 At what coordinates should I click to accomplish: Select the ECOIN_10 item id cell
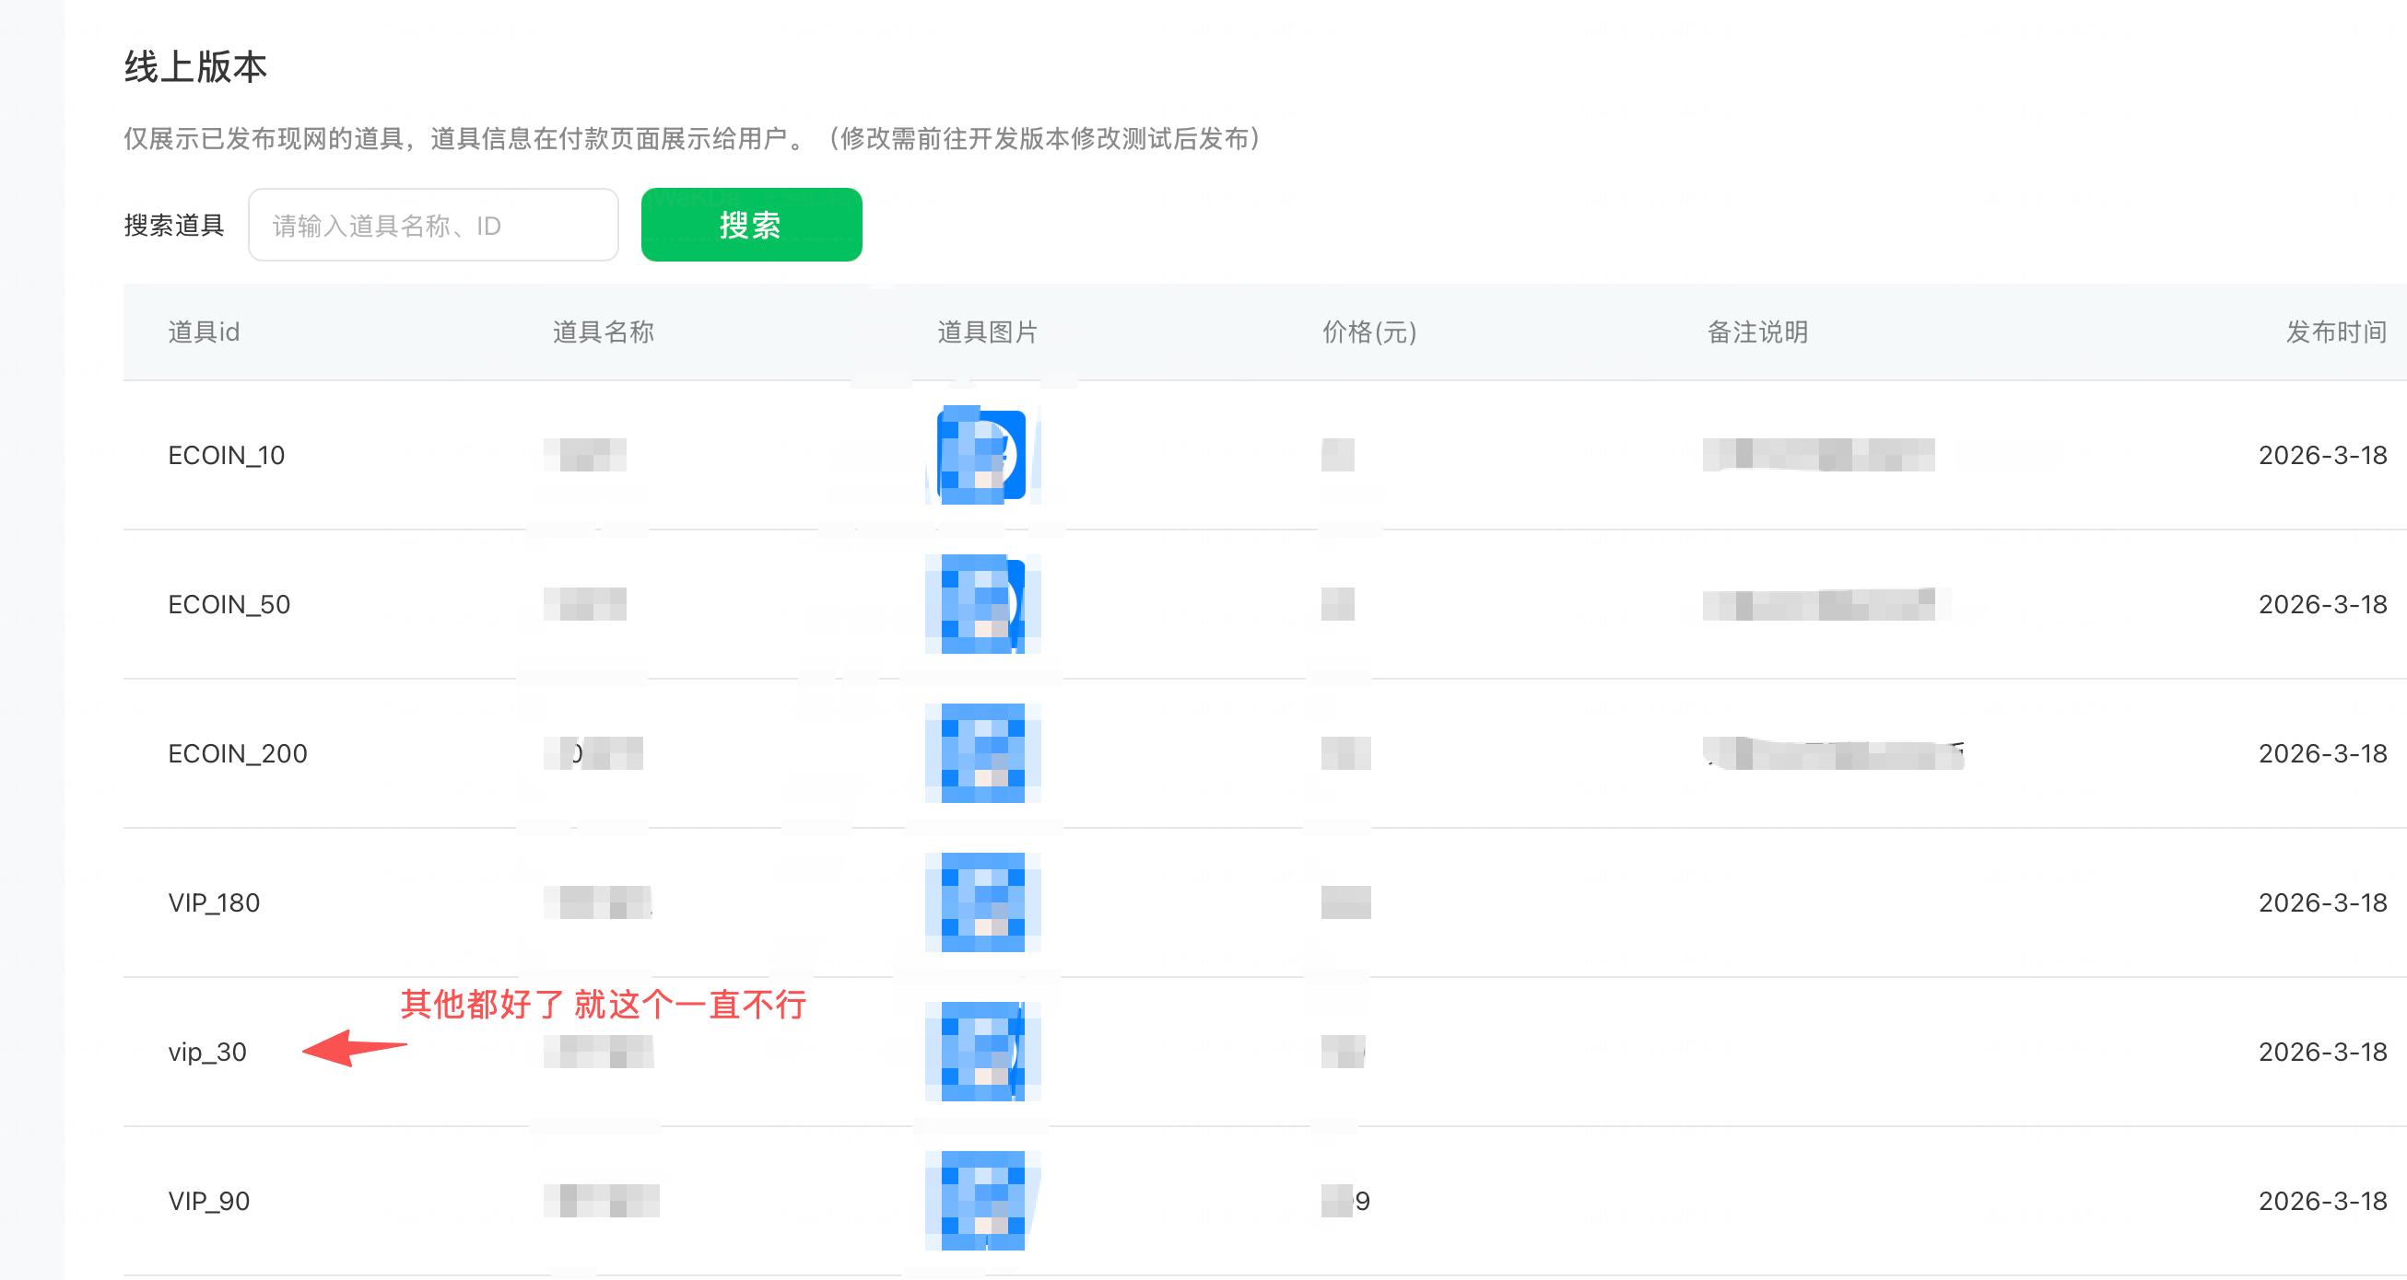pos(226,456)
